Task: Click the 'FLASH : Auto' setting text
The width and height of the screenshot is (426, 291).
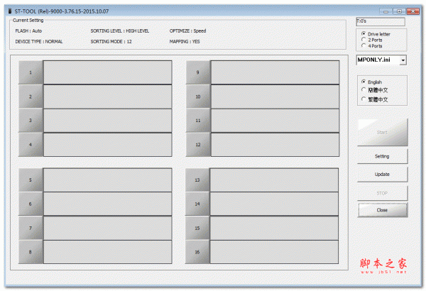Action: click(28, 31)
